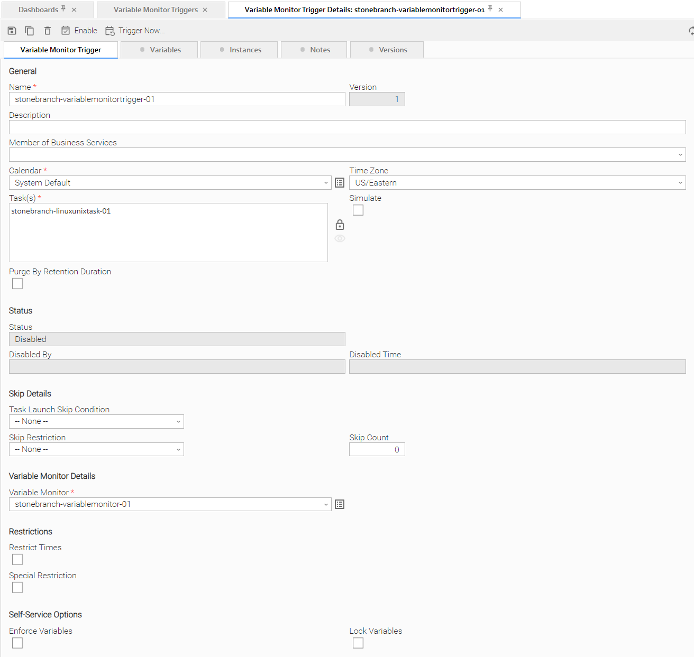Open the Calendar details icon
The height and width of the screenshot is (657, 694).
pyautogui.click(x=340, y=183)
